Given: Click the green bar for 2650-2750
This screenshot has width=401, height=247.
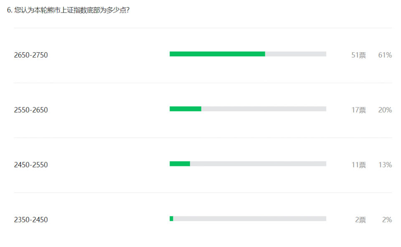Looking at the screenshot, I should pos(217,54).
